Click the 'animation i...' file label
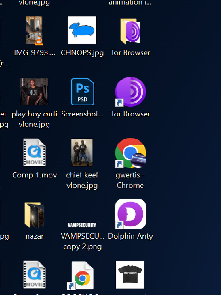Screen dimensions: 221x295 click(130, 3)
